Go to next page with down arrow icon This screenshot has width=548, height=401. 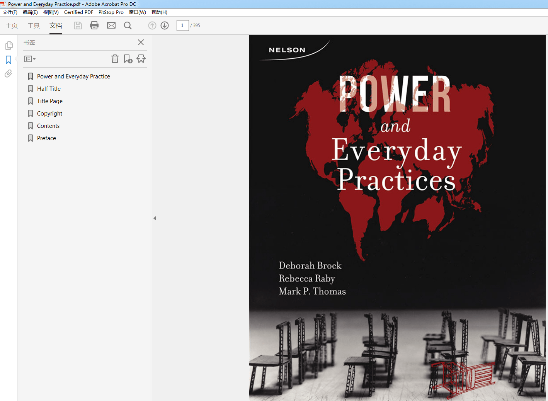164,25
